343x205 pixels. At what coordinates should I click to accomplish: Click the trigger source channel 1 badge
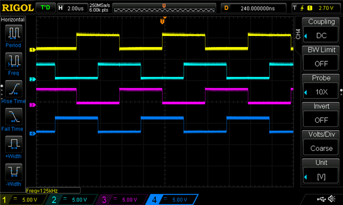pos(310,8)
